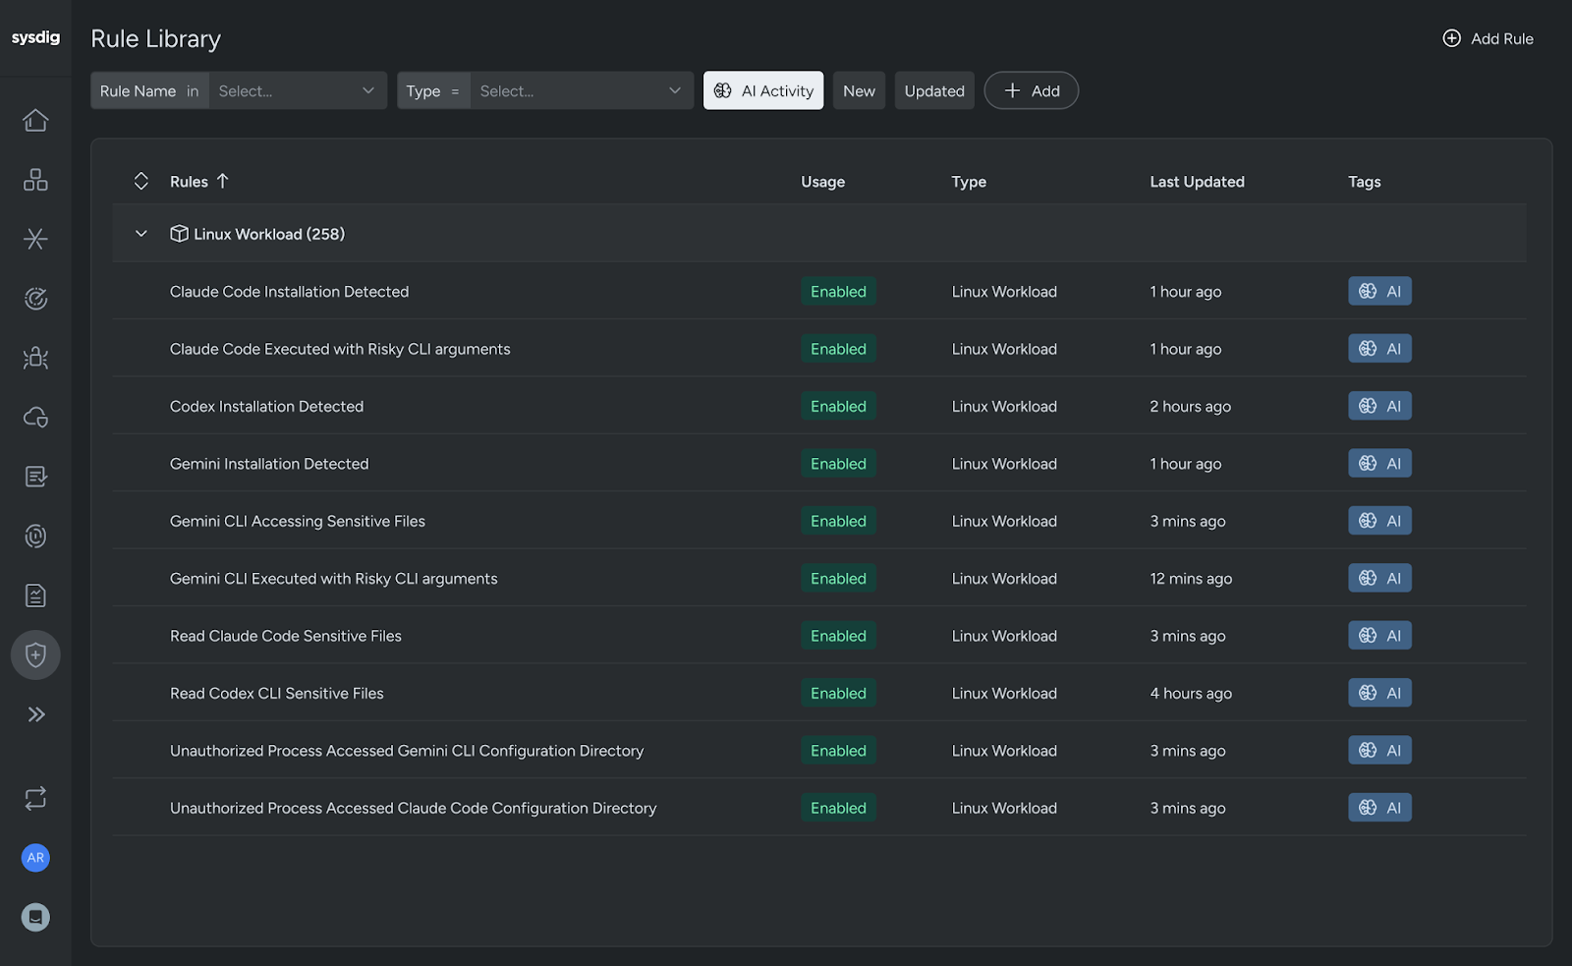This screenshot has height=966, width=1572.
Task: Open the Read Claude Code Sensitive Files rule
Action: [x=286, y=636]
